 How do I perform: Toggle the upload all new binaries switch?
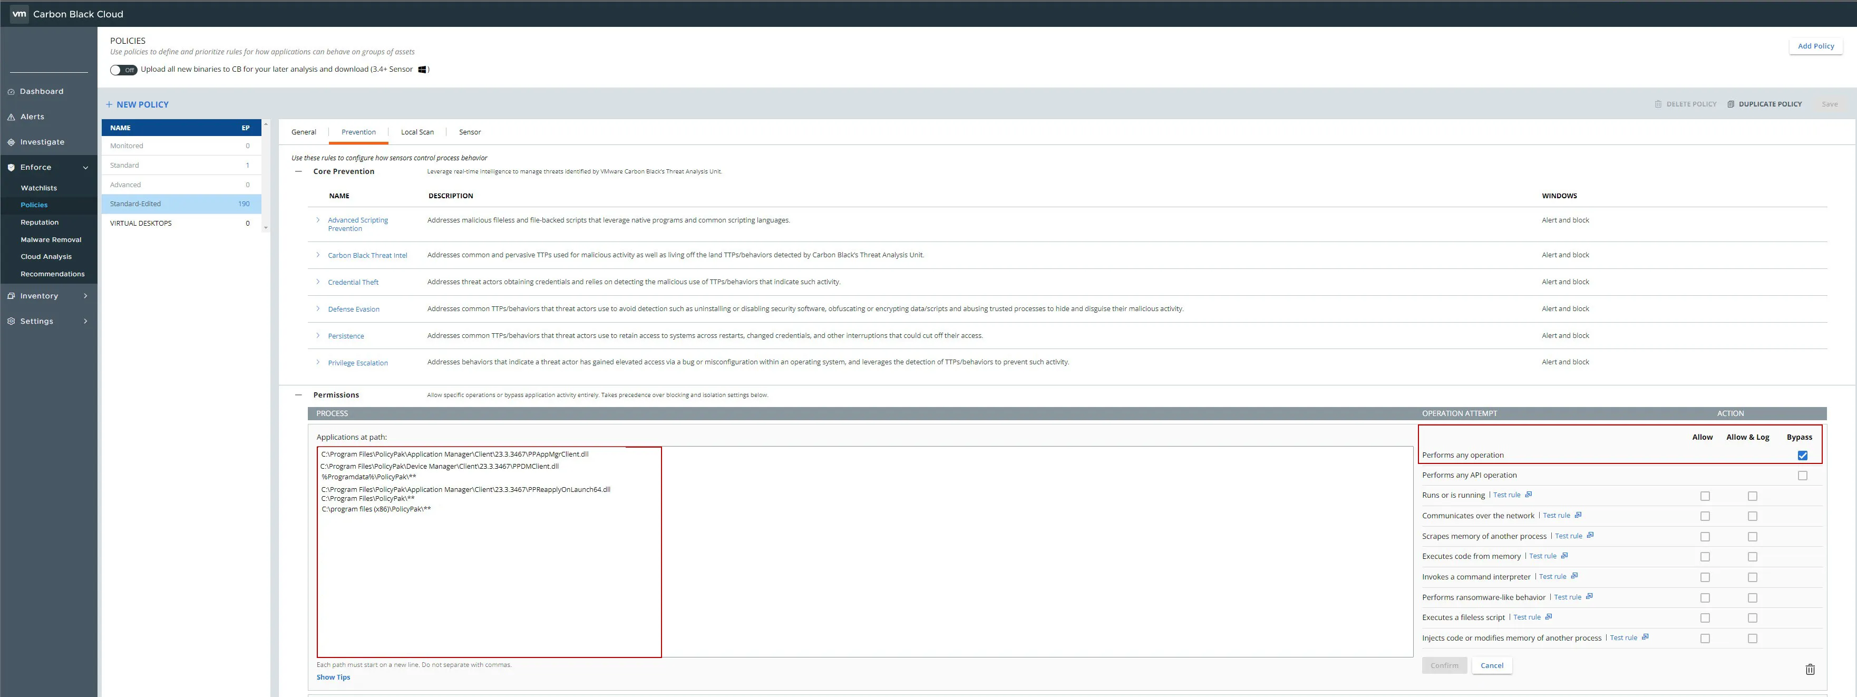(123, 70)
